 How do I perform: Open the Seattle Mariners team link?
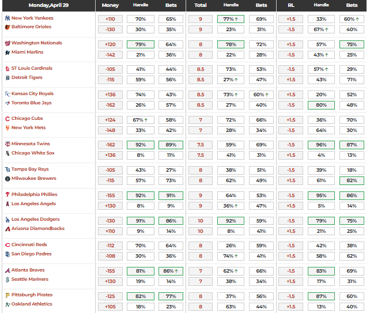(x=30, y=279)
